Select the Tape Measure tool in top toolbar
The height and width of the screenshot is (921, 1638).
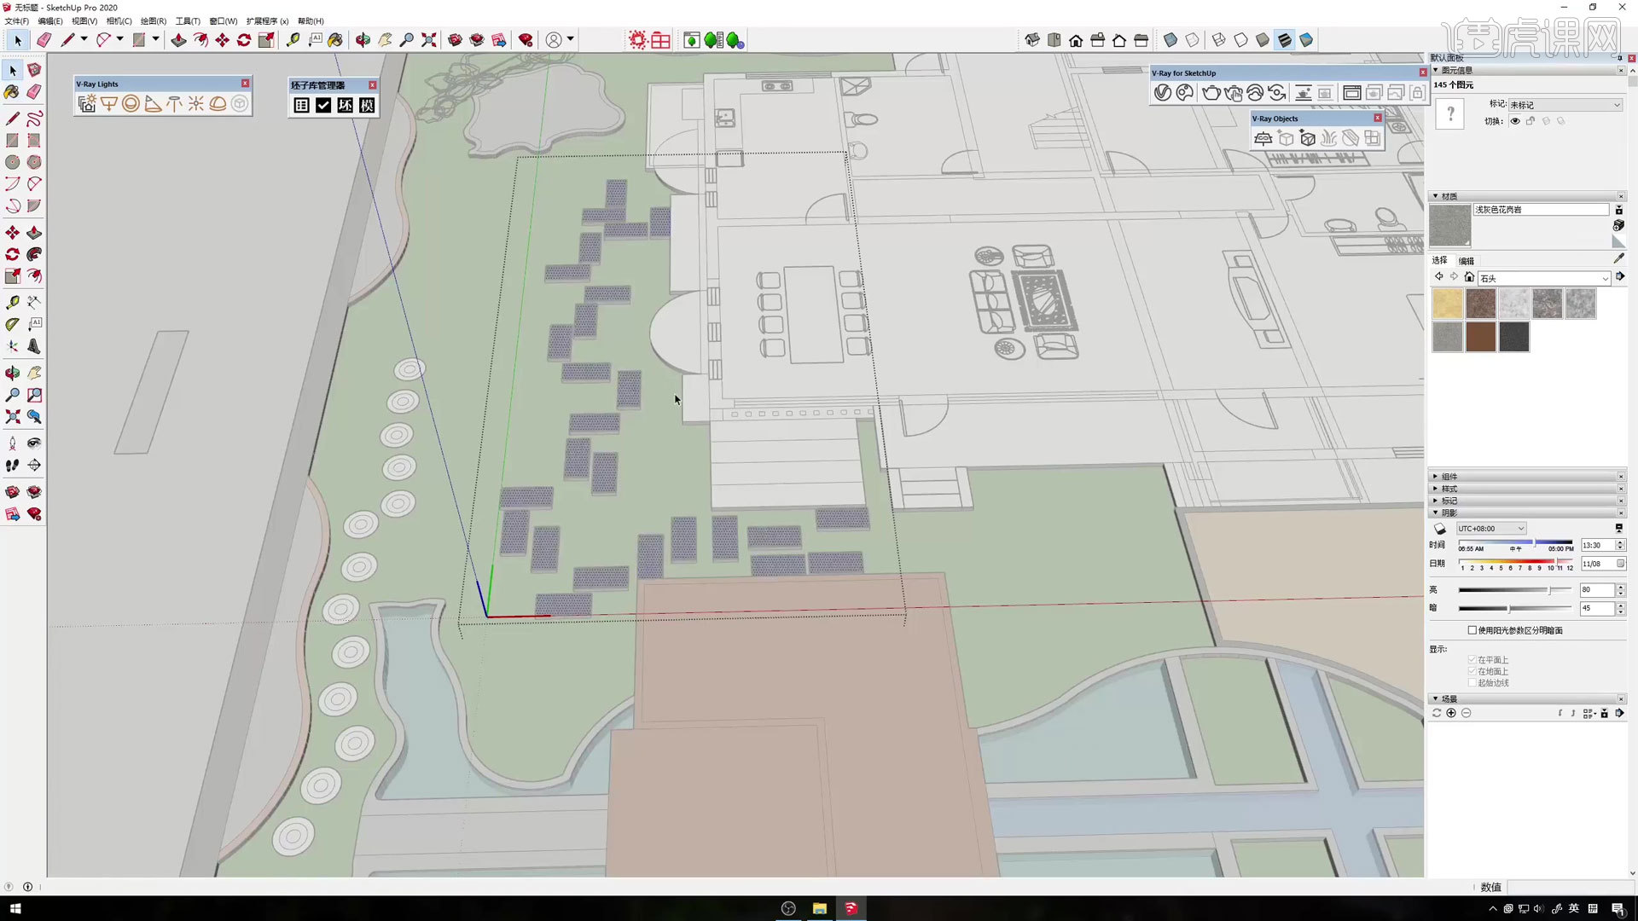pyautogui.click(x=293, y=40)
